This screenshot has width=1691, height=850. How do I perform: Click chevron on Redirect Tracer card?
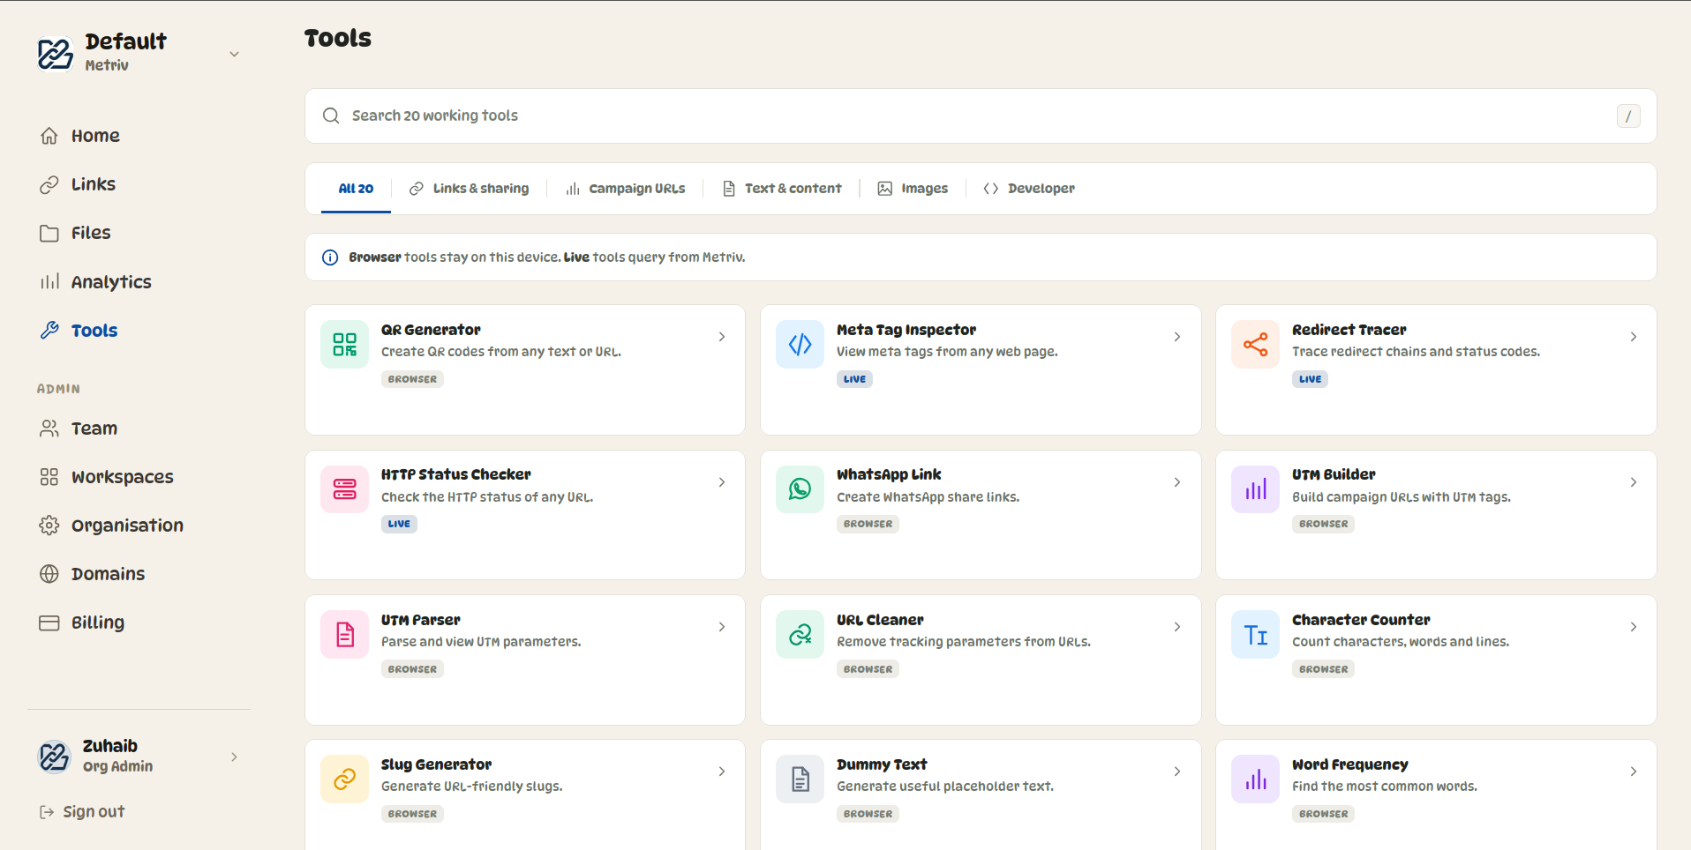1634,337
